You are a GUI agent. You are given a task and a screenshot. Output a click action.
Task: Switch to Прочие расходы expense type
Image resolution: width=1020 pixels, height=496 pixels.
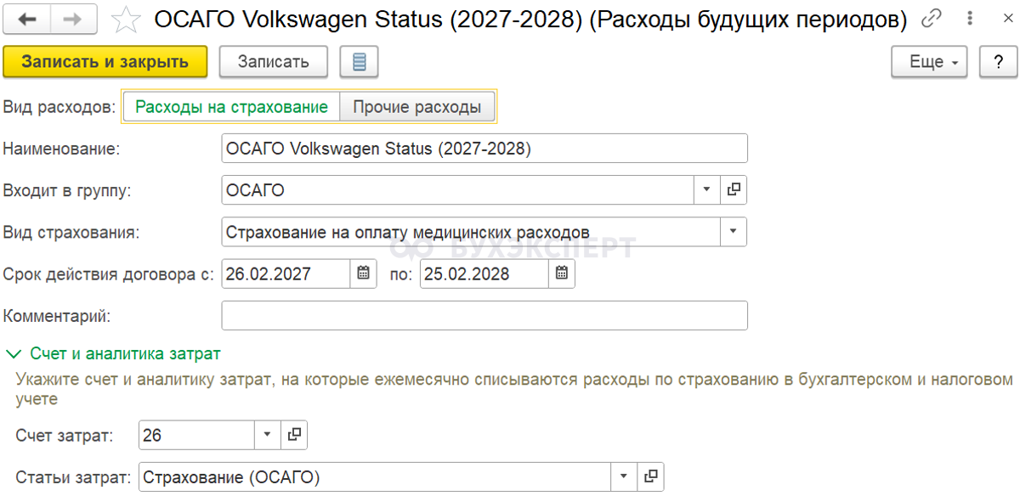(417, 107)
